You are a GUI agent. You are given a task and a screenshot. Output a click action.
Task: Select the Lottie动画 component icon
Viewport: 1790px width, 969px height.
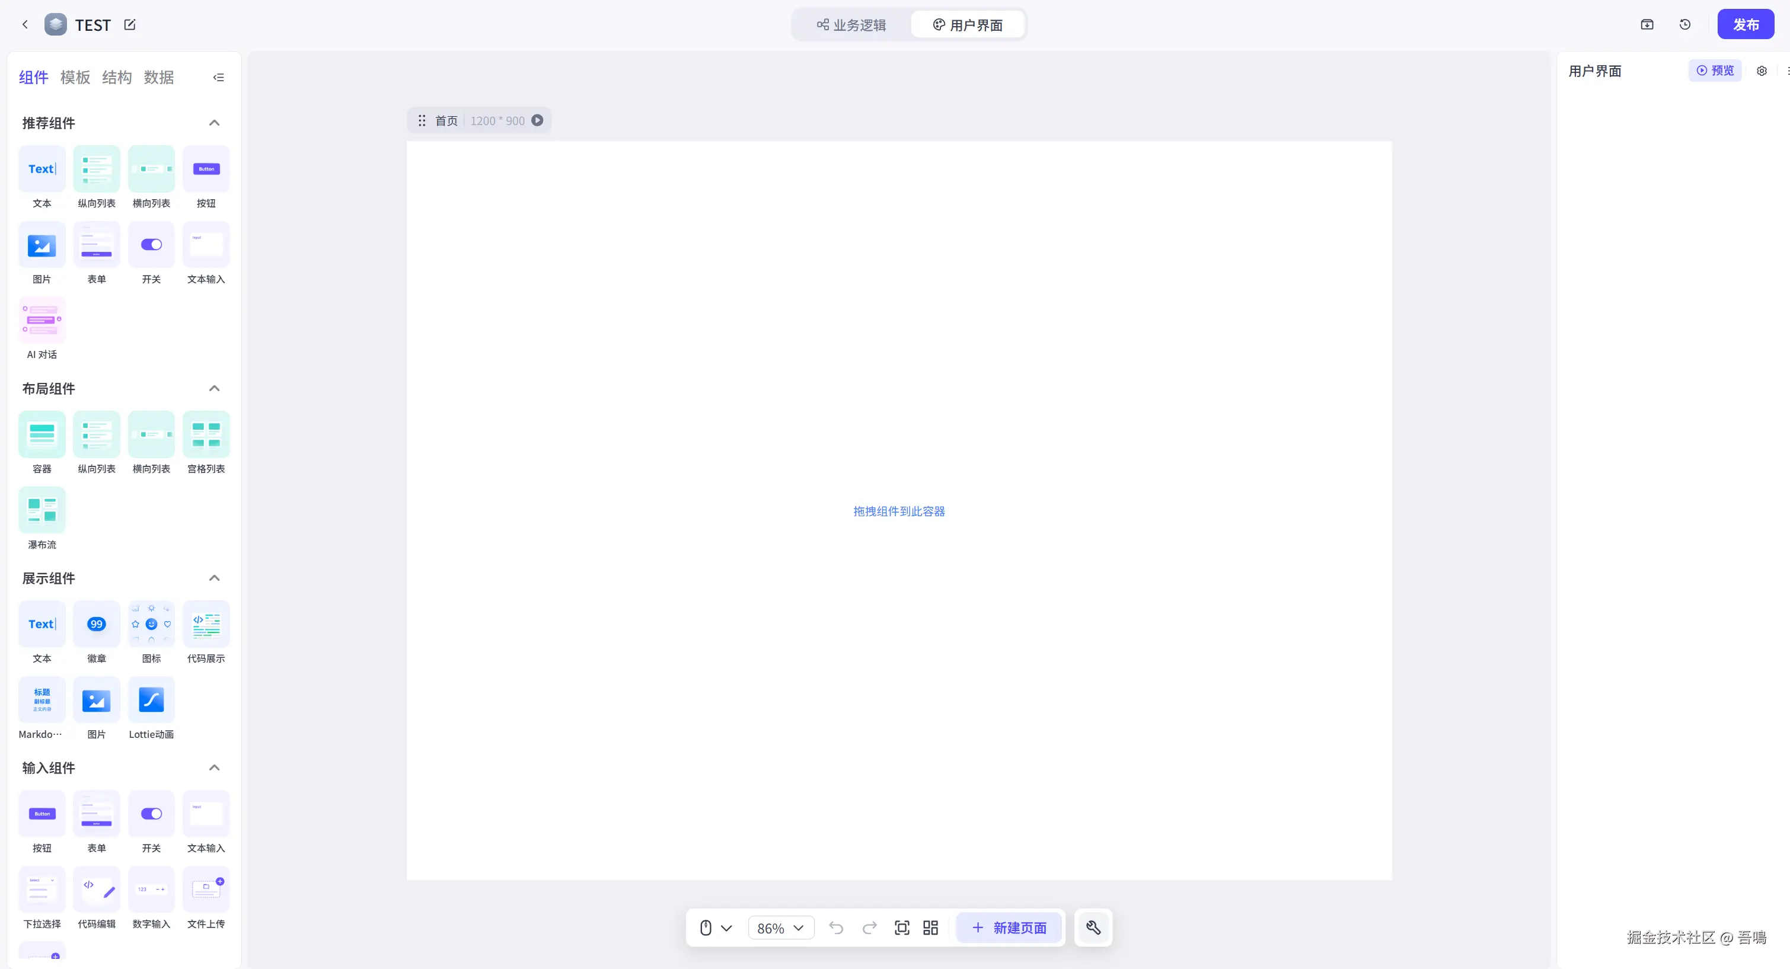coord(151,699)
